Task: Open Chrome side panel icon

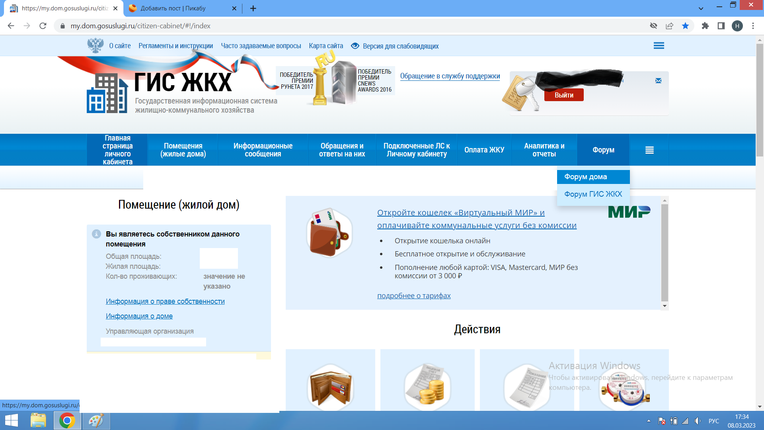Action: tap(721, 26)
